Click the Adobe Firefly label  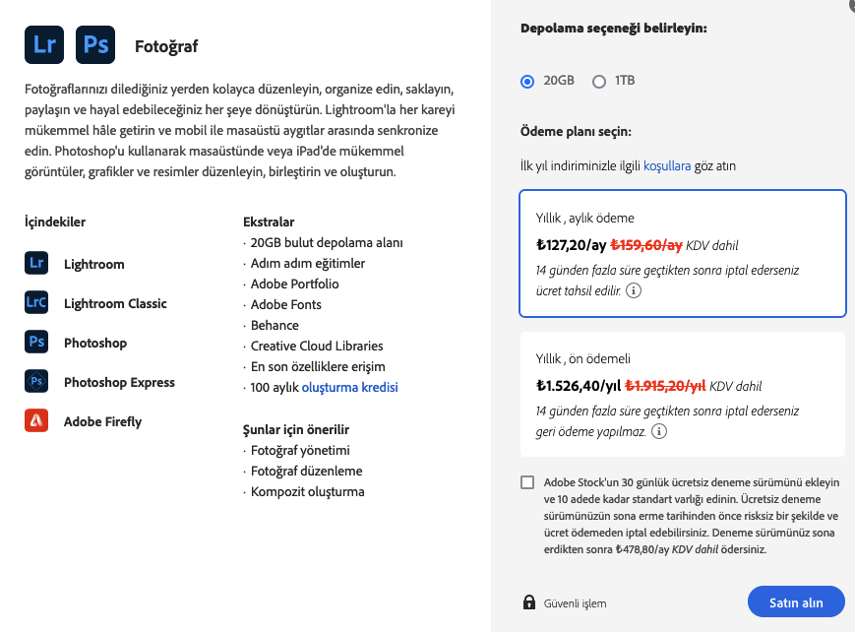click(102, 421)
